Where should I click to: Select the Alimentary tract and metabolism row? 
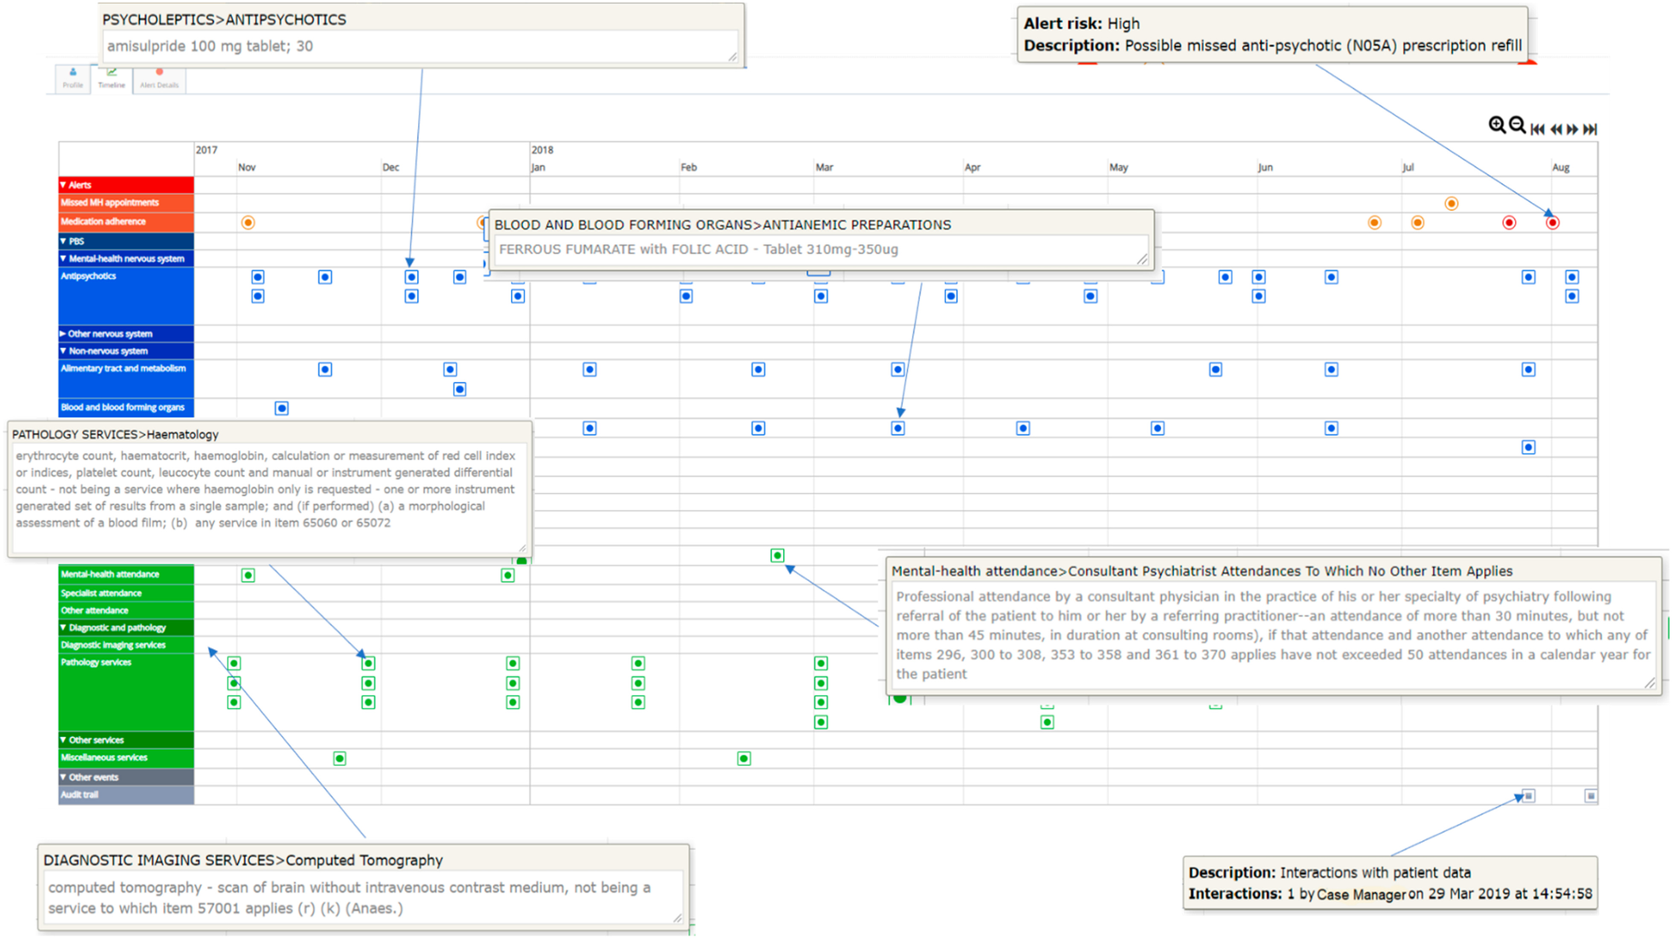125,379
